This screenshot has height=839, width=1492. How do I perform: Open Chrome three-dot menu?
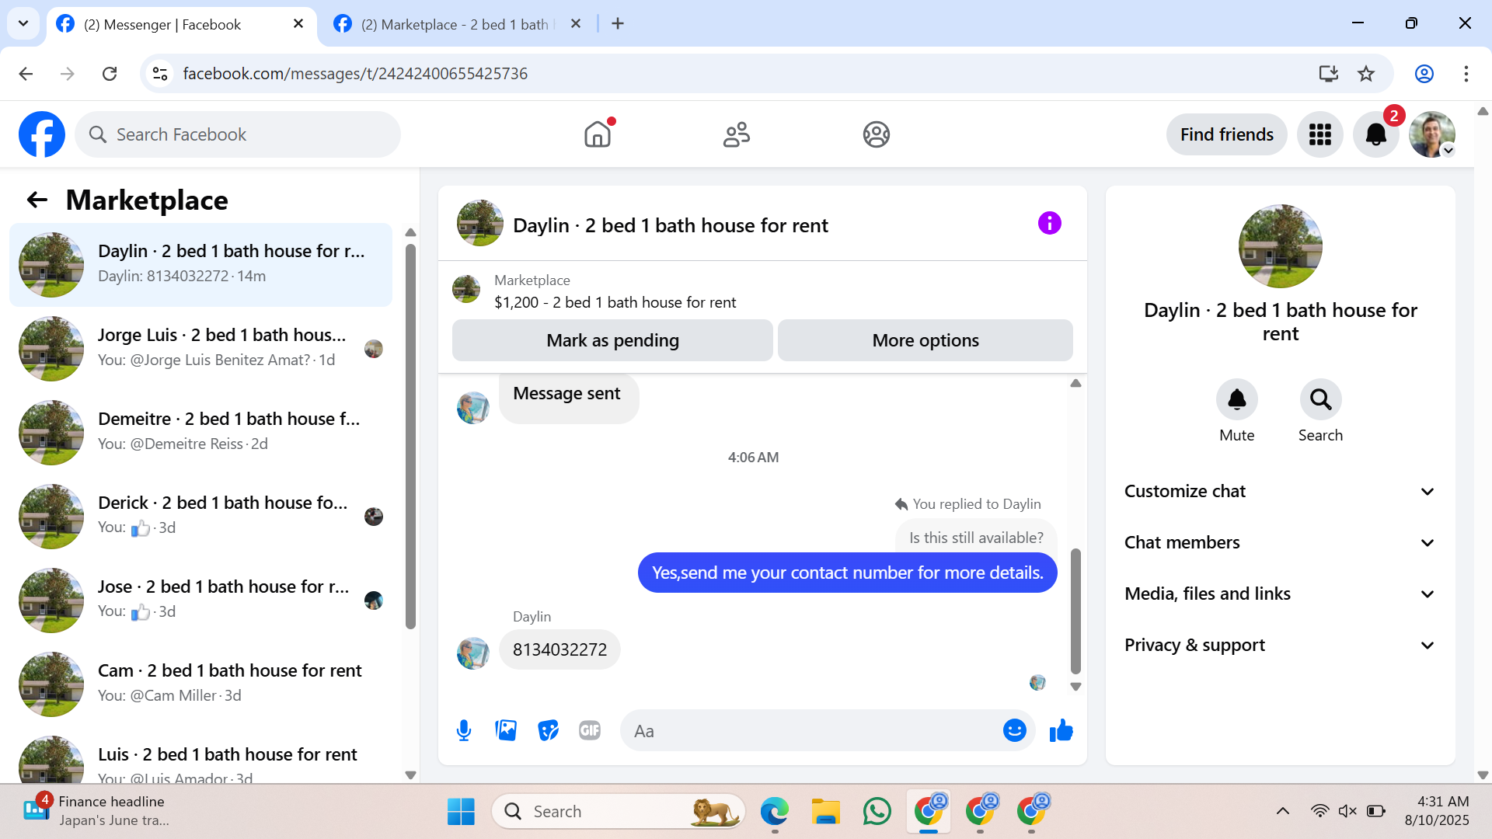(1466, 74)
